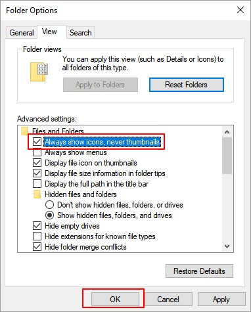Toggle Hide empty drives checkbox

pos(37,226)
